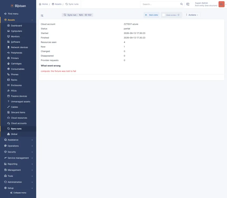Click the user avatar GL
227x198 pixels.
[x=221, y=4]
